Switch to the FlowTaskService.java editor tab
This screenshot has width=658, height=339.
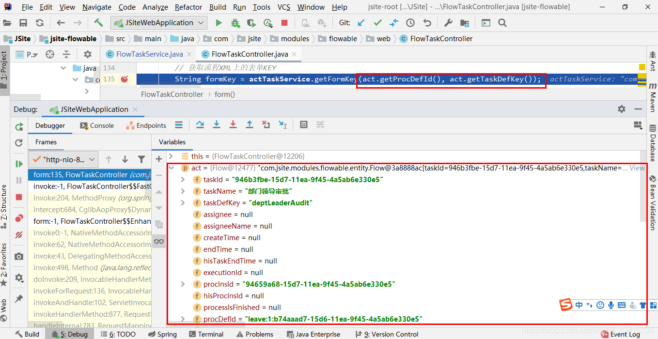tap(149, 54)
